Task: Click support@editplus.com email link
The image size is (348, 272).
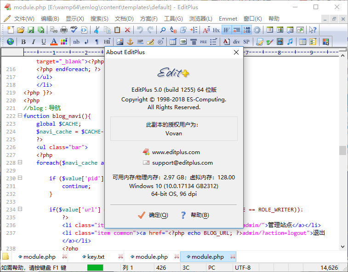Action: [x=182, y=163]
